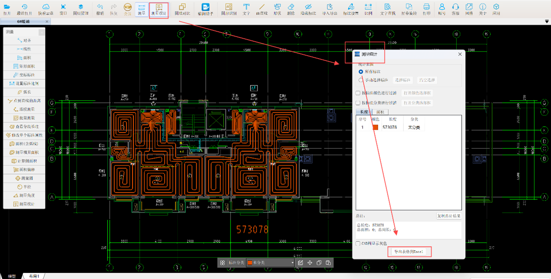Click the orange color swatch in row 1

pos(375,128)
